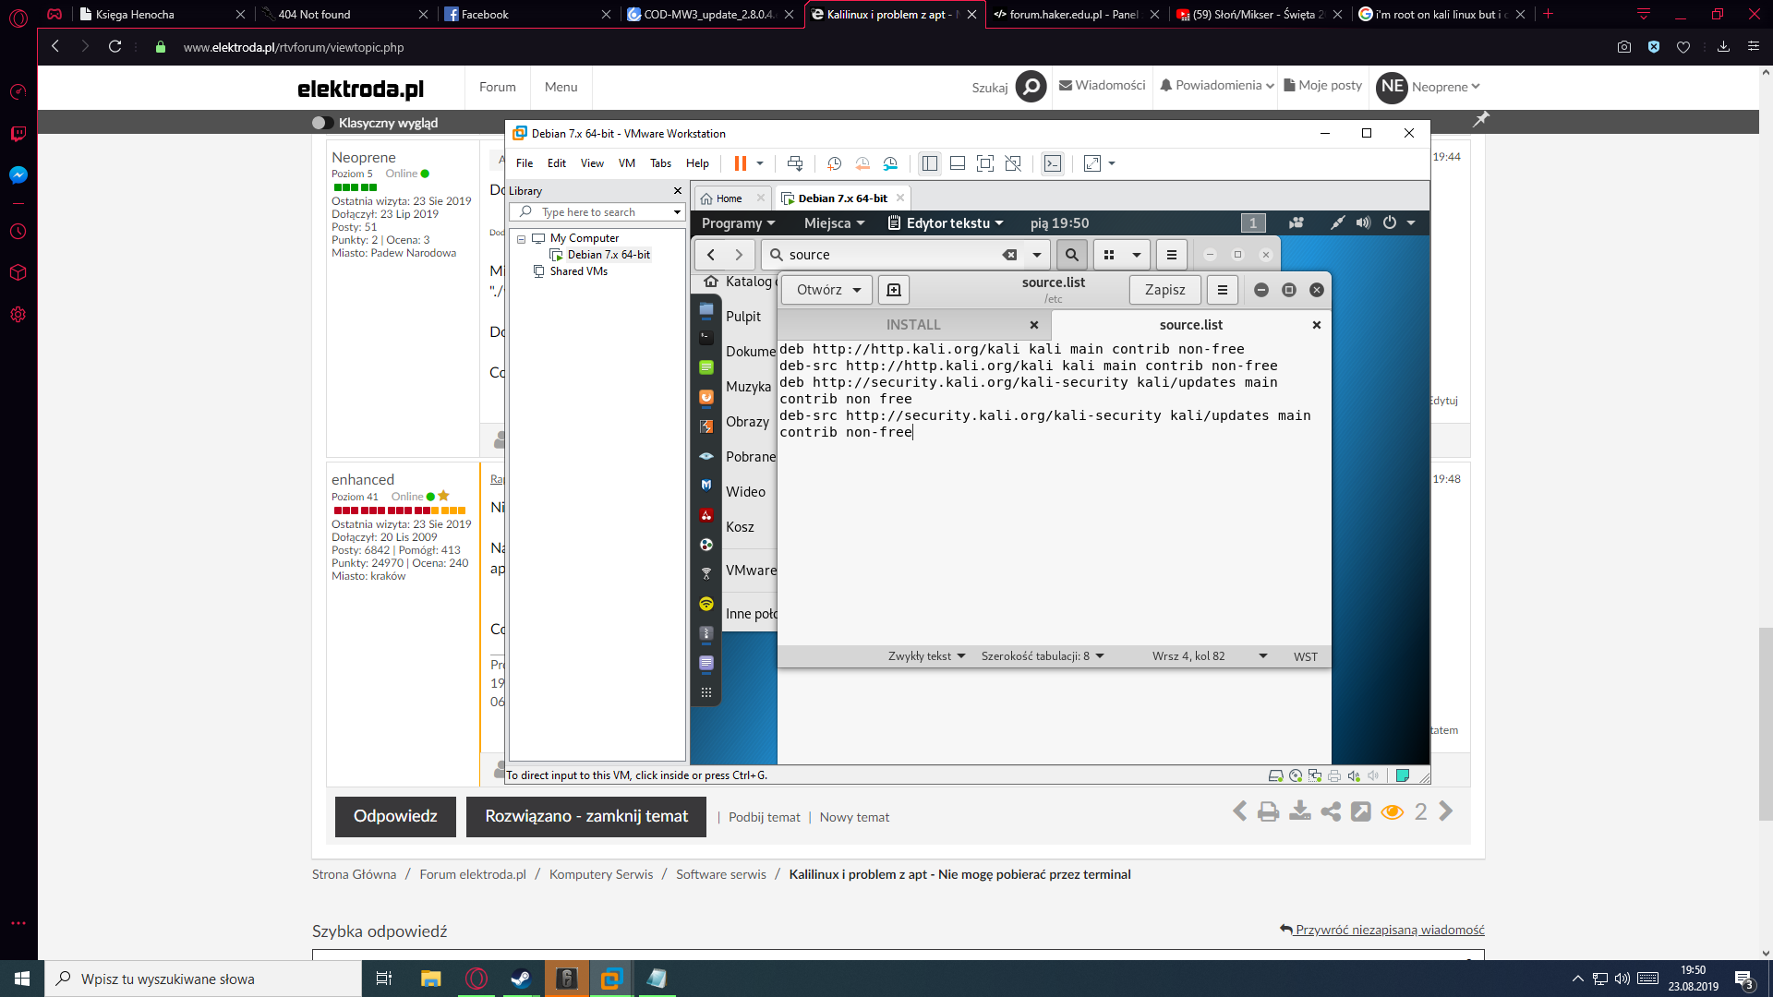Select Debian 7.x 64-bit in library tree
This screenshot has height=997, width=1773.
click(x=609, y=255)
